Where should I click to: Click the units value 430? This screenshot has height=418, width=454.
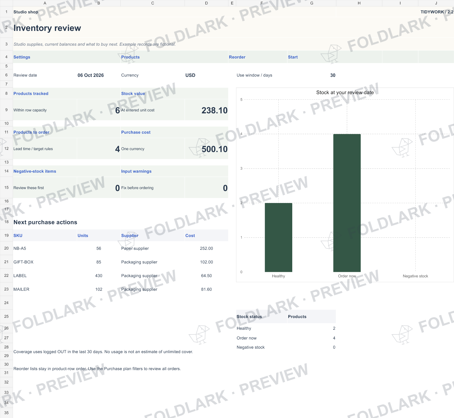tap(99, 276)
